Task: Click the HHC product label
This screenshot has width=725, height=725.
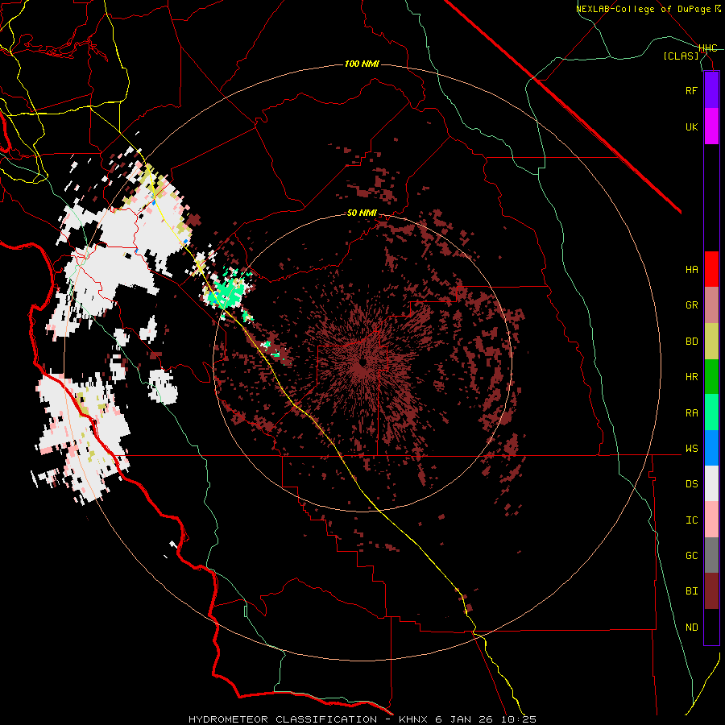Action: click(x=708, y=48)
